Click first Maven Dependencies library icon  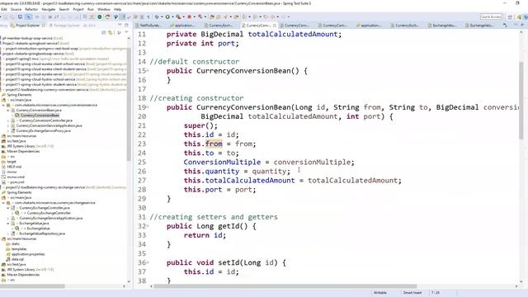click(3, 151)
